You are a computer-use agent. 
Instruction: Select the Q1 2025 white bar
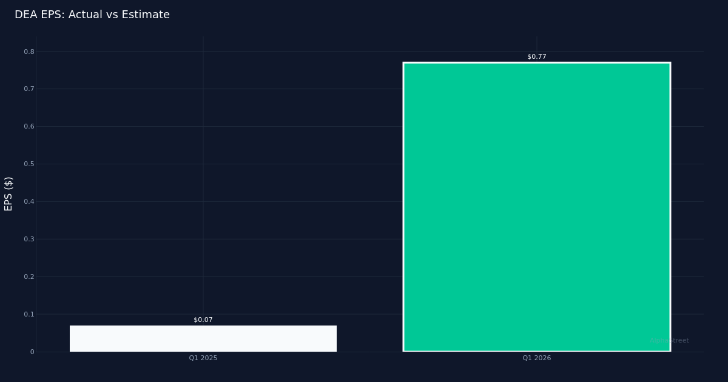pyautogui.click(x=203, y=338)
